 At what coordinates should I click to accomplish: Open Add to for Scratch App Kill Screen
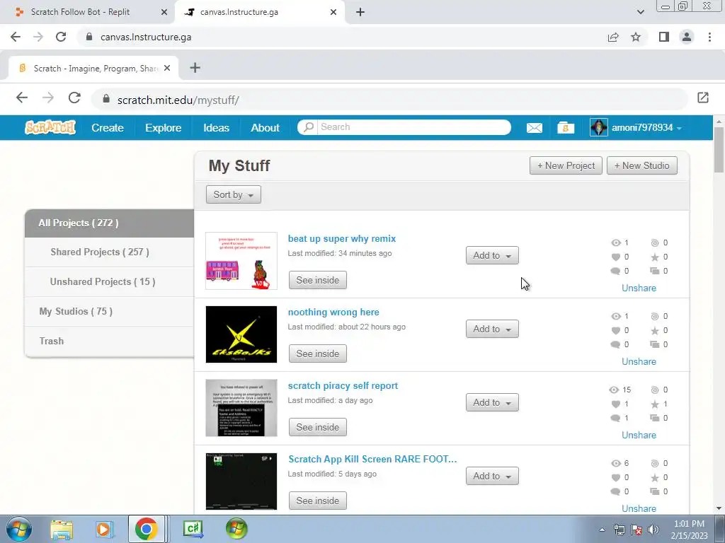point(492,476)
